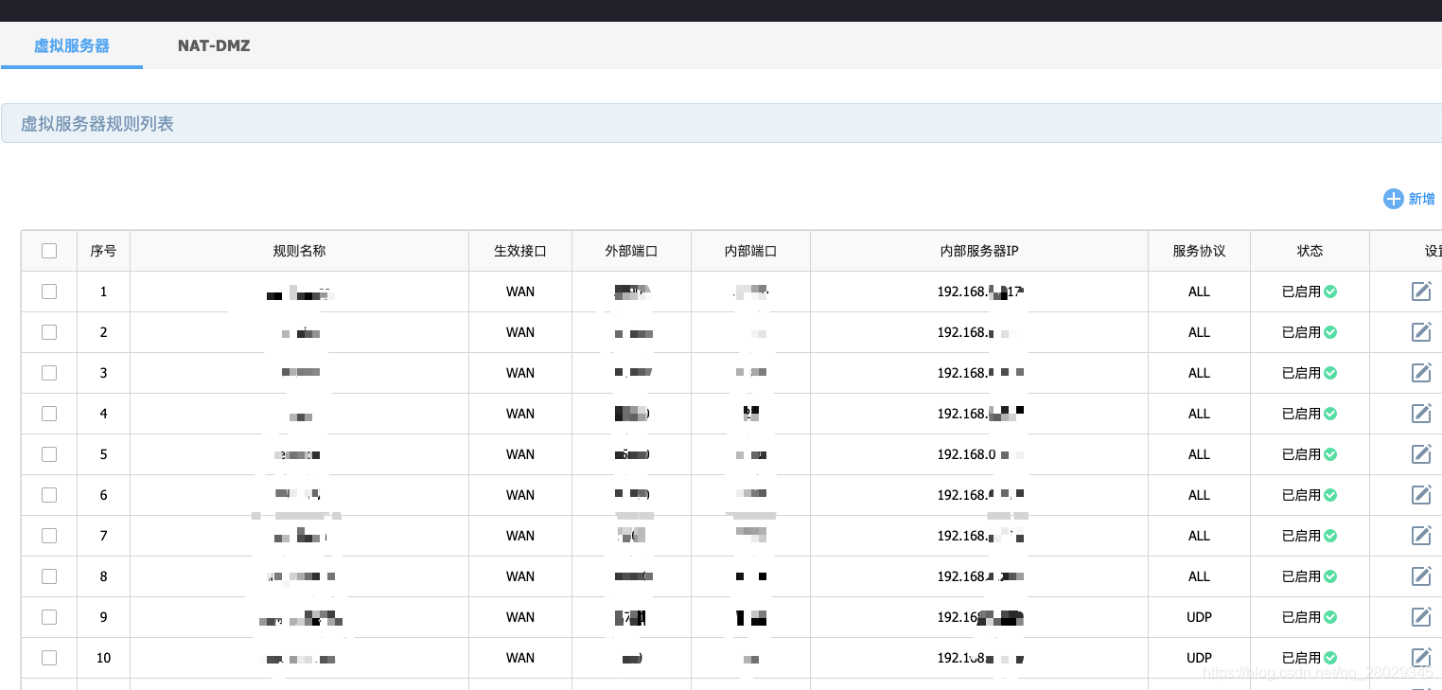Image resolution: width=1442 pixels, height=690 pixels.
Task: Click the 已启用 status text in row 4
Action: (1301, 414)
